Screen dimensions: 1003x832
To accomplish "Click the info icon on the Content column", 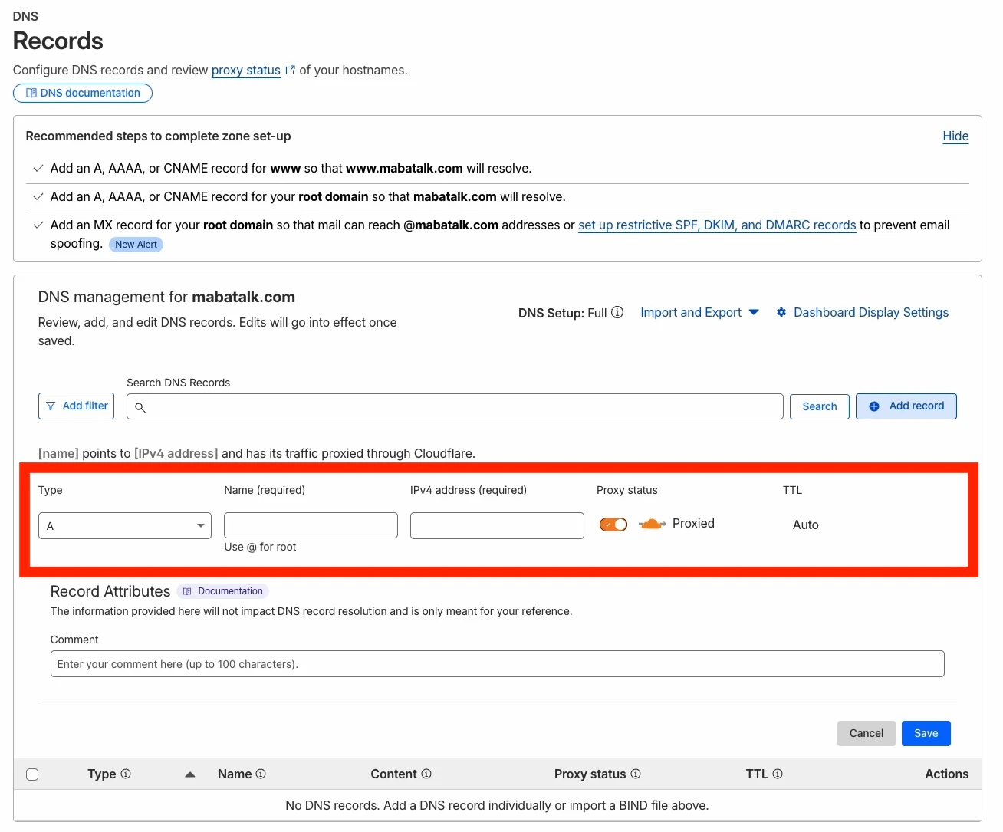I will tap(428, 774).
